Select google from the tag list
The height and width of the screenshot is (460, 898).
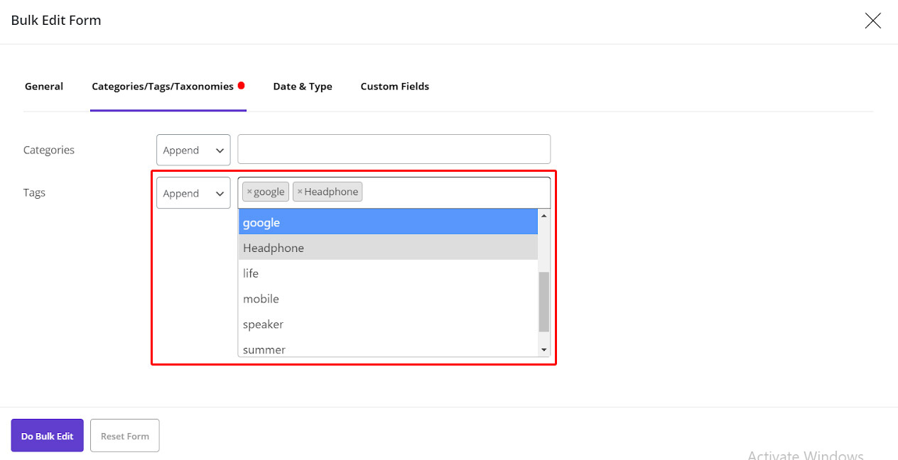388,223
